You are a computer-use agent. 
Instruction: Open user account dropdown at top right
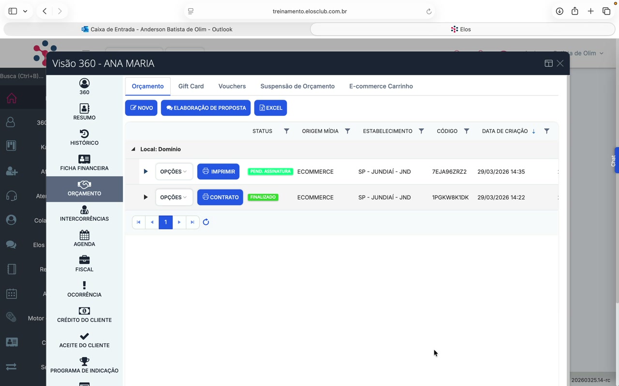tap(602, 53)
